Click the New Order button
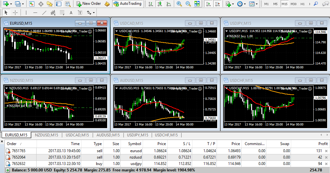This screenshot has height=173, width=330. coord(89,4)
